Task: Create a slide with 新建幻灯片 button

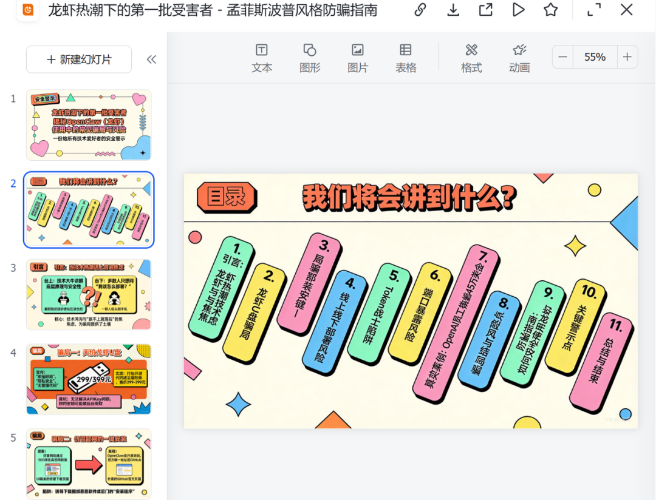Action: 78,59
